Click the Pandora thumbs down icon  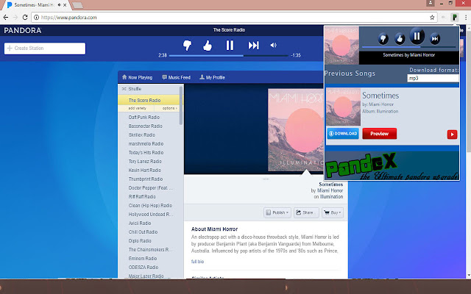coord(187,46)
